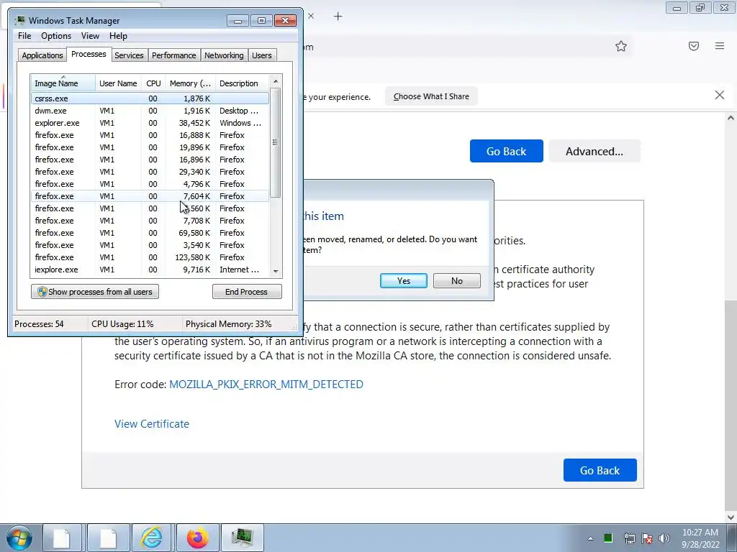This screenshot has height=552, width=737.
Task: Click process list scroll down arrow
Action: coord(276,271)
